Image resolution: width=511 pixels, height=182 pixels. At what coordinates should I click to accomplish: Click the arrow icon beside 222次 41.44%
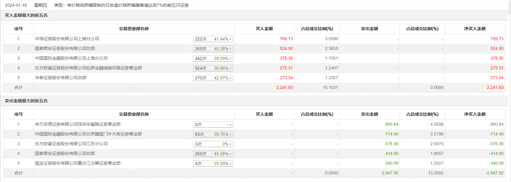tap(231, 39)
